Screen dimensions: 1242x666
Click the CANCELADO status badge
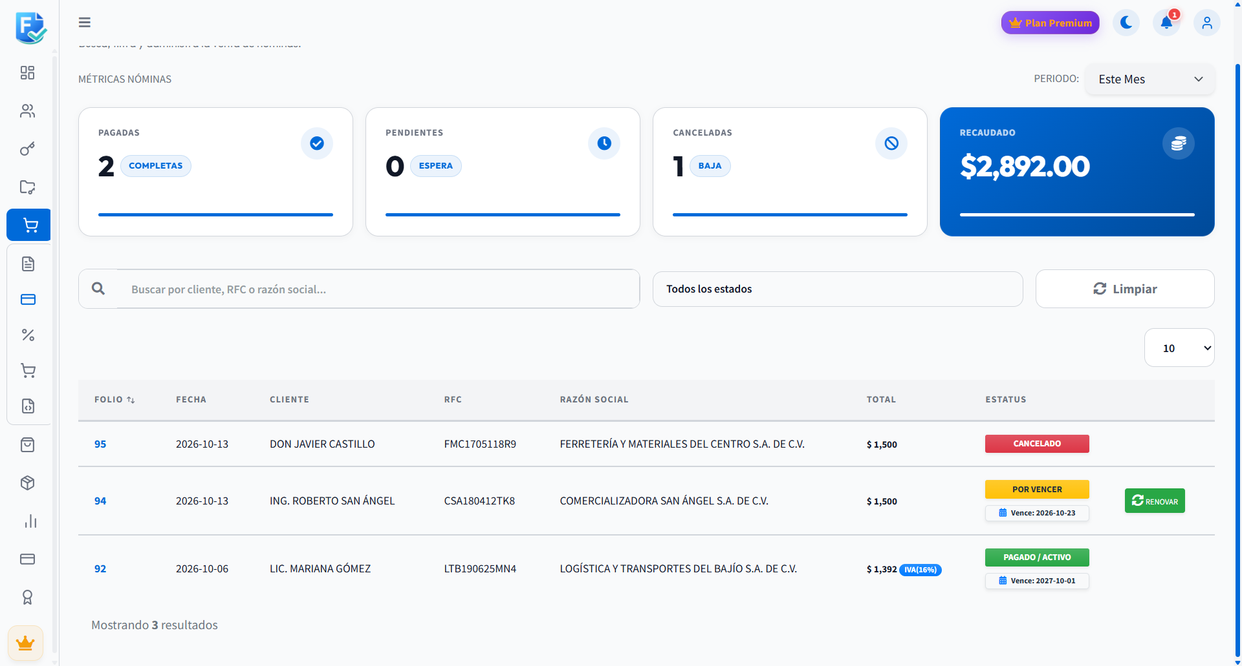point(1037,444)
